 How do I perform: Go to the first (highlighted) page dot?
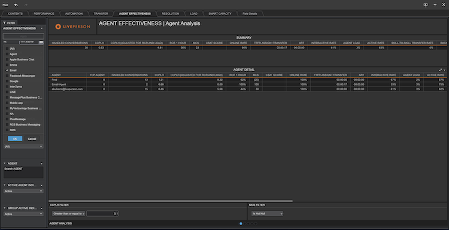[x=241, y=223]
